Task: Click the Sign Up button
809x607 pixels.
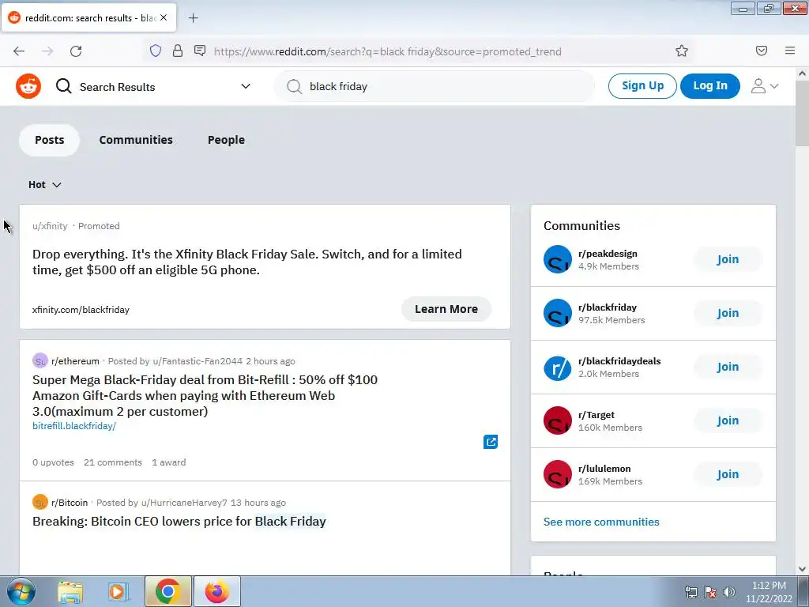Action: tap(642, 85)
